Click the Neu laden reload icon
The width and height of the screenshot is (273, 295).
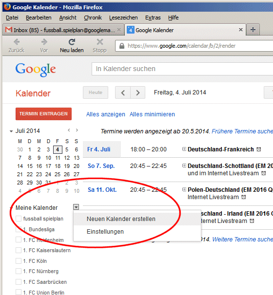[x=72, y=42]
